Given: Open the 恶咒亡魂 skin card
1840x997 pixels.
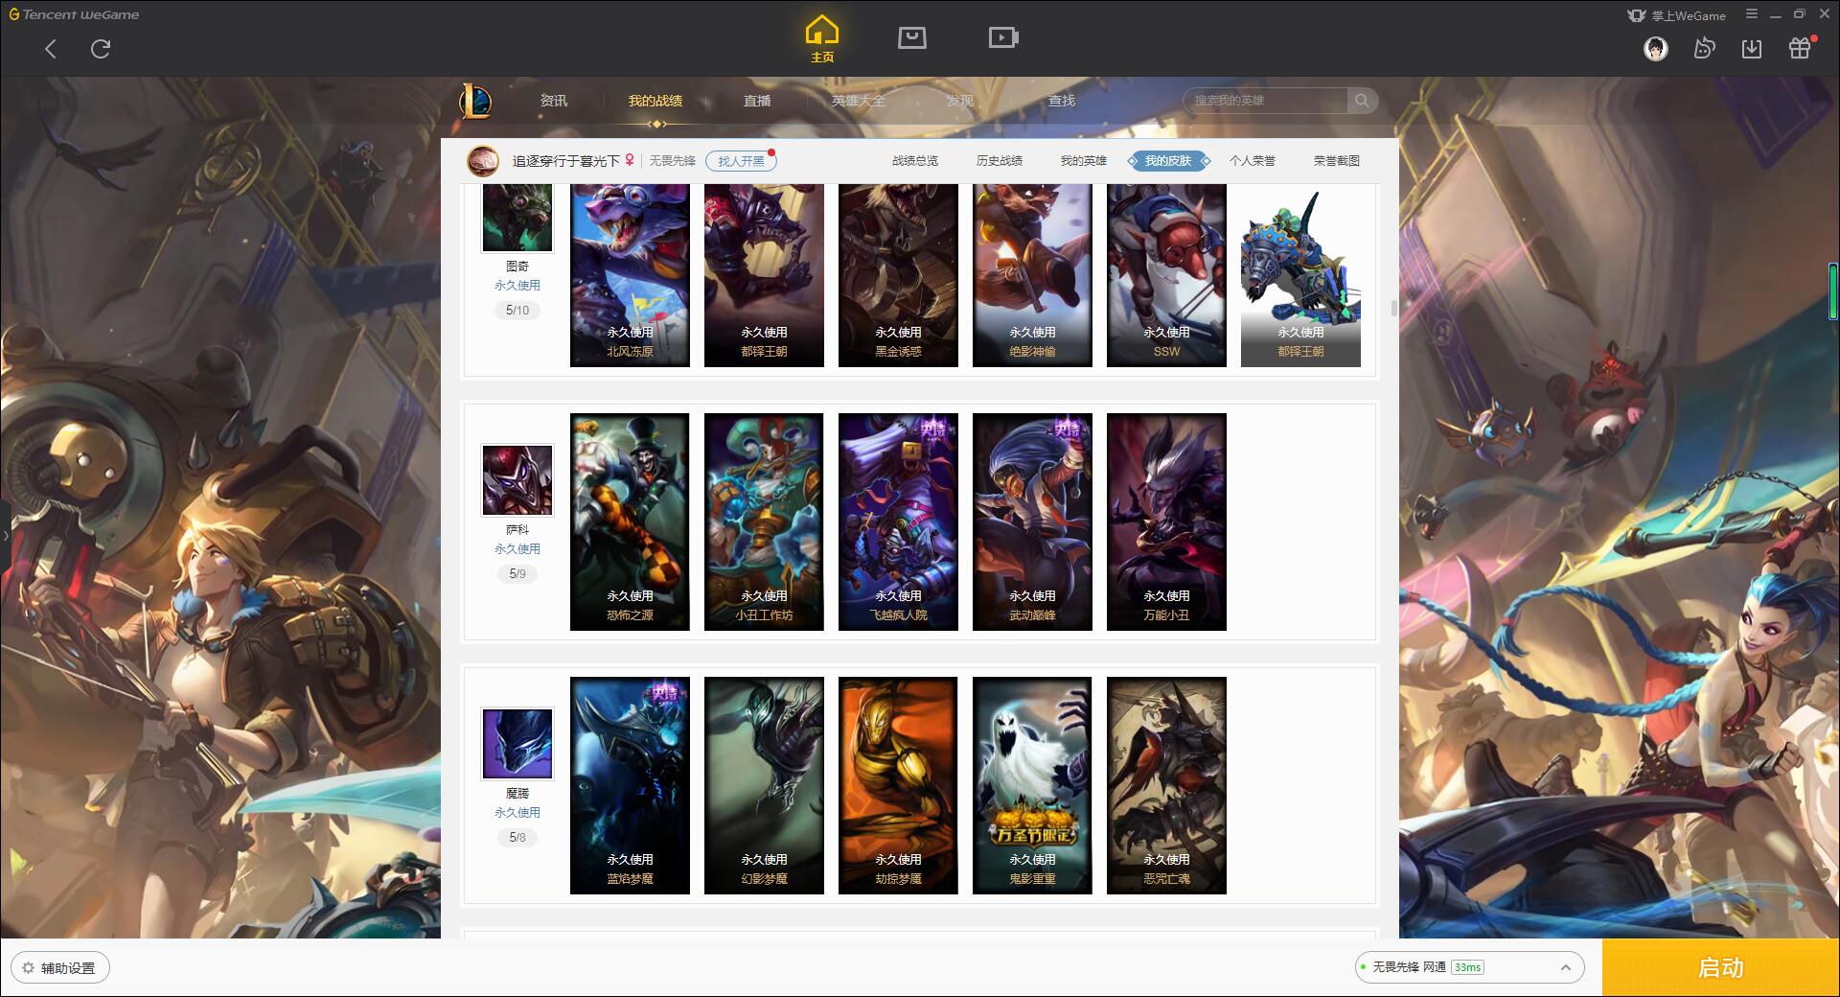Looking at the screenshot, I should [1166, 785].
